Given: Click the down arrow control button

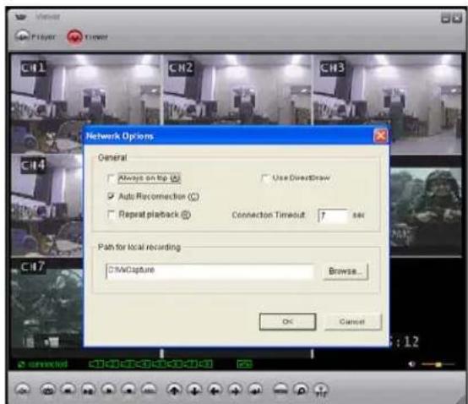Looking at the screenshot, I should 194,390.
